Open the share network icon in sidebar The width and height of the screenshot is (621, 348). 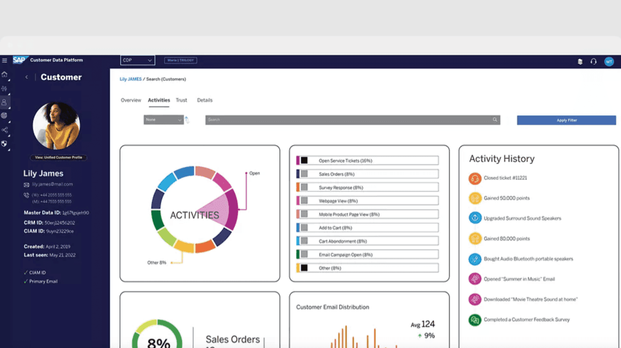pyautogui.click(x=4, y=130)
